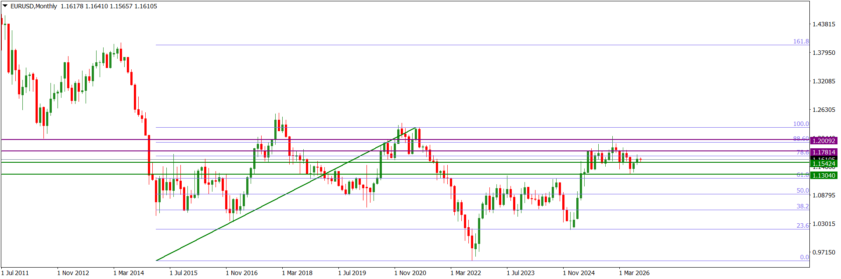Select the 61.8 Fibonacci level label
This screenshot has height=279, width=841.
[802, 175]
